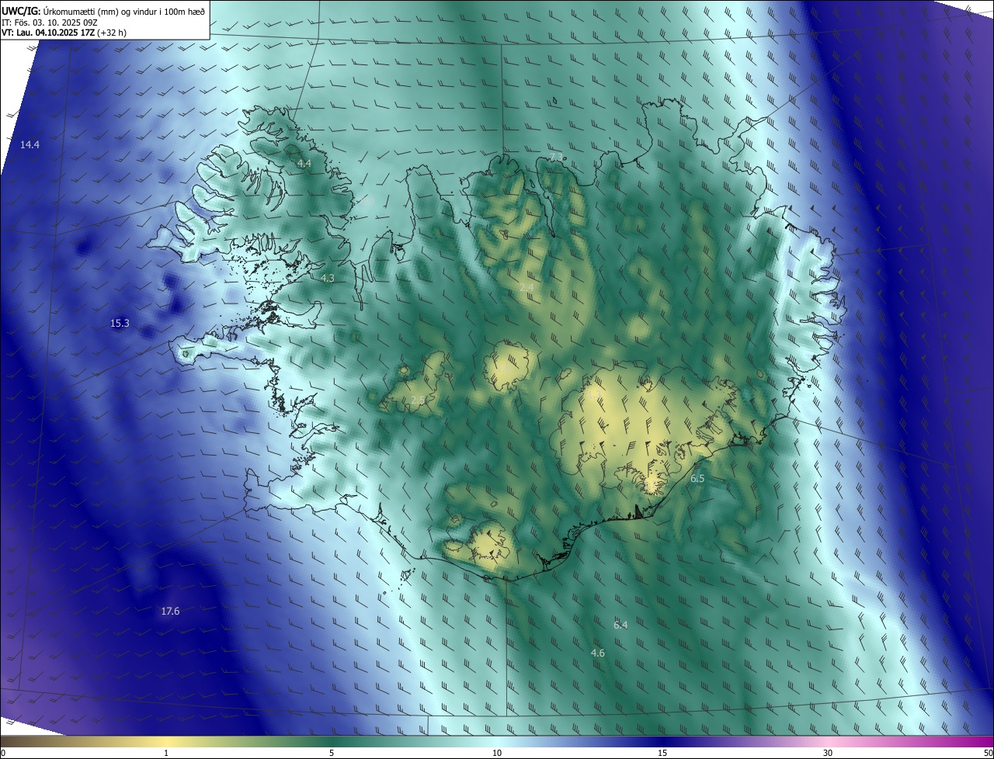Click the 14.4 precipitation value label

point(30,145)
